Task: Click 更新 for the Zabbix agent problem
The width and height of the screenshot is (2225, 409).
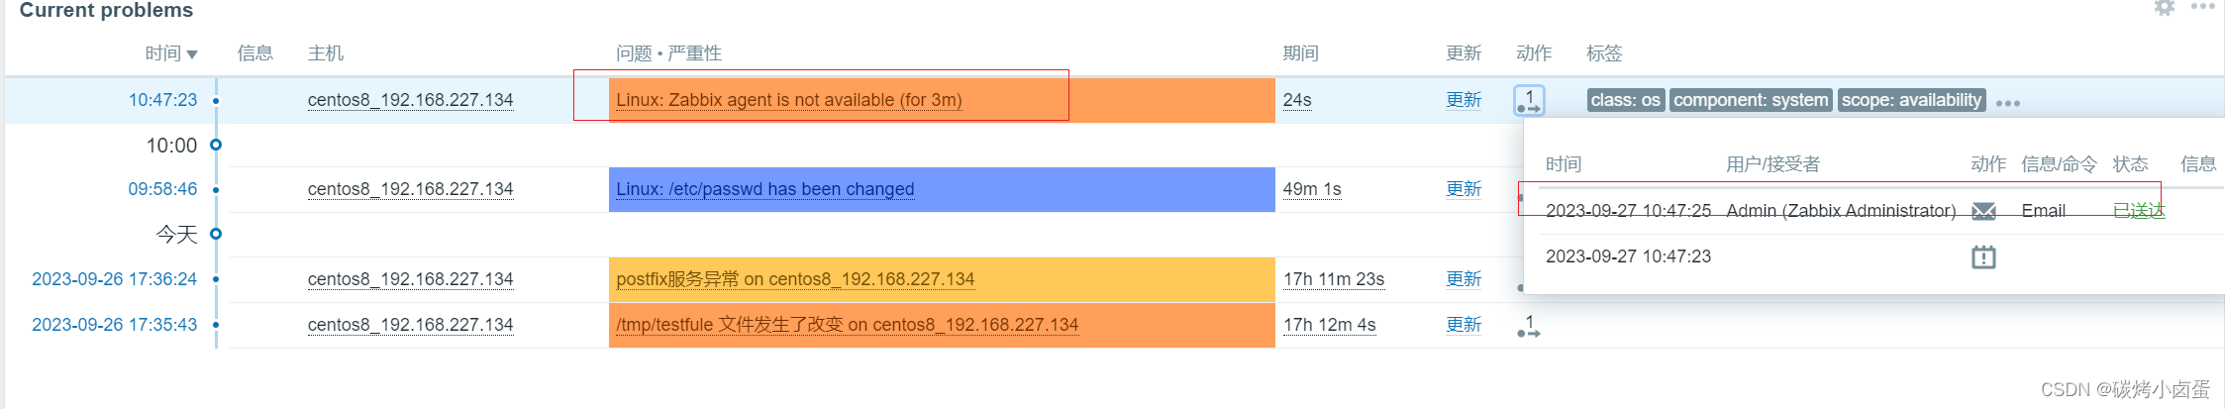Action: (x=1464, y=100)
